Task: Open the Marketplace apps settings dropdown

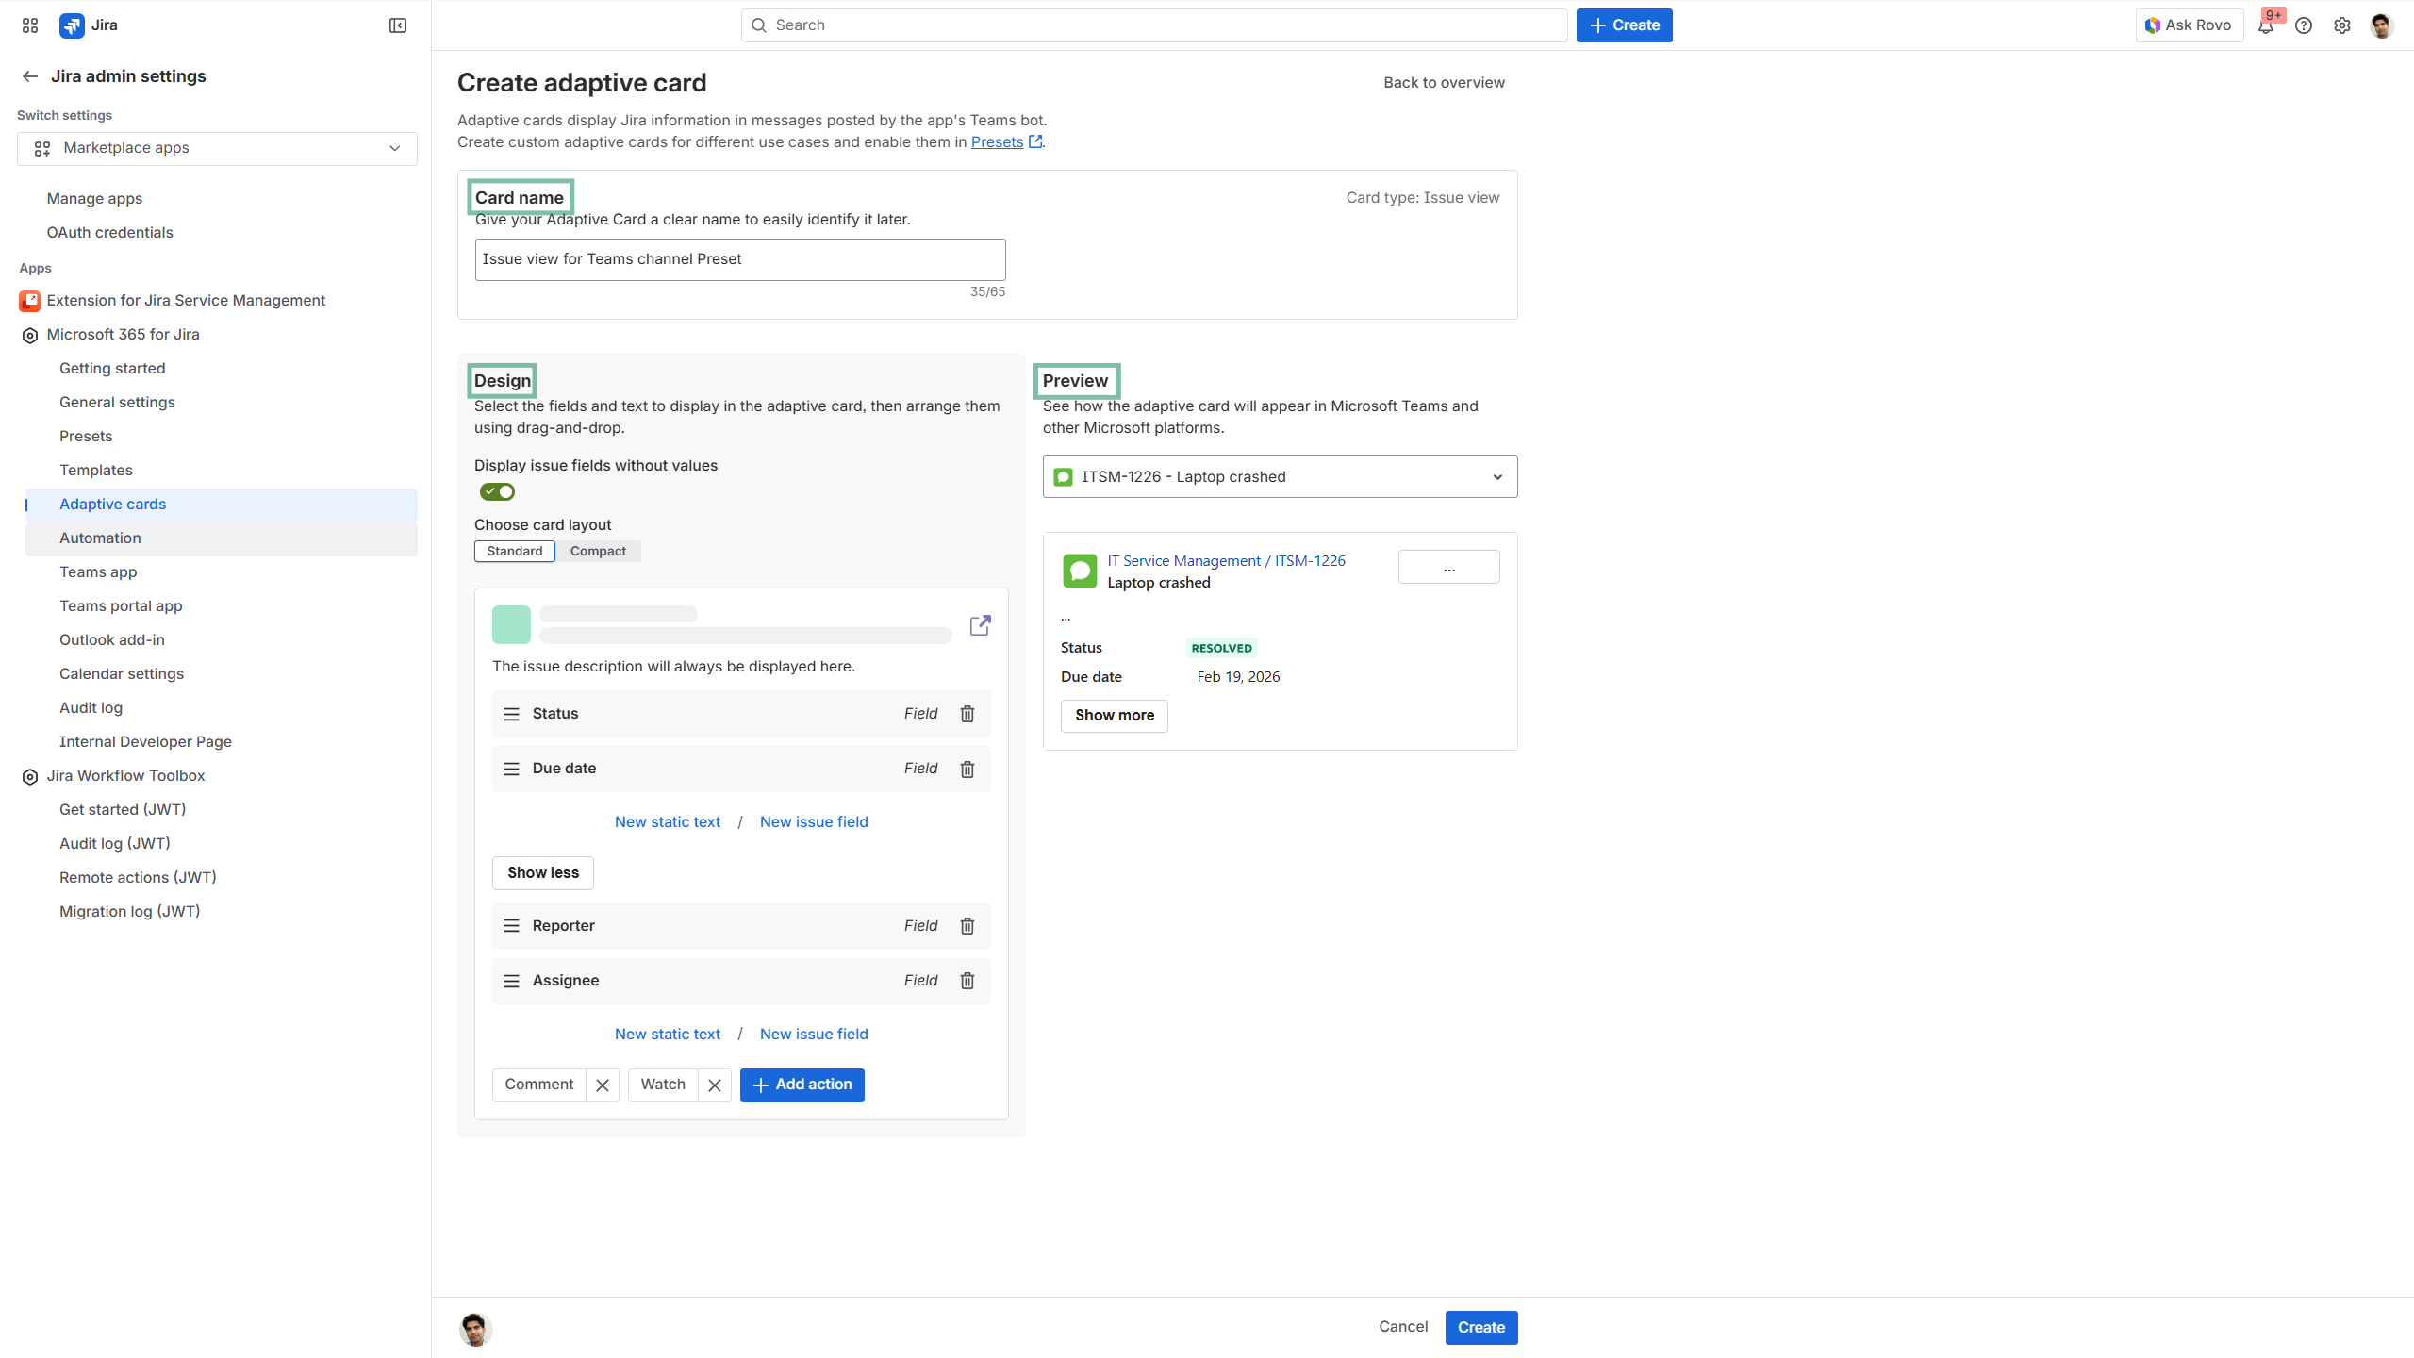Action: (217, 148)
